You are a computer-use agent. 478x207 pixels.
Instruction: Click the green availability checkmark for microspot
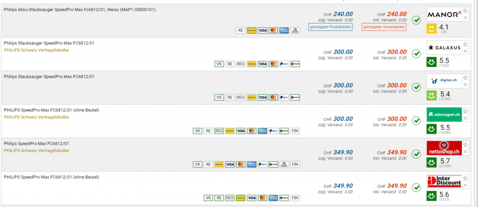click(x=416, y=120)
